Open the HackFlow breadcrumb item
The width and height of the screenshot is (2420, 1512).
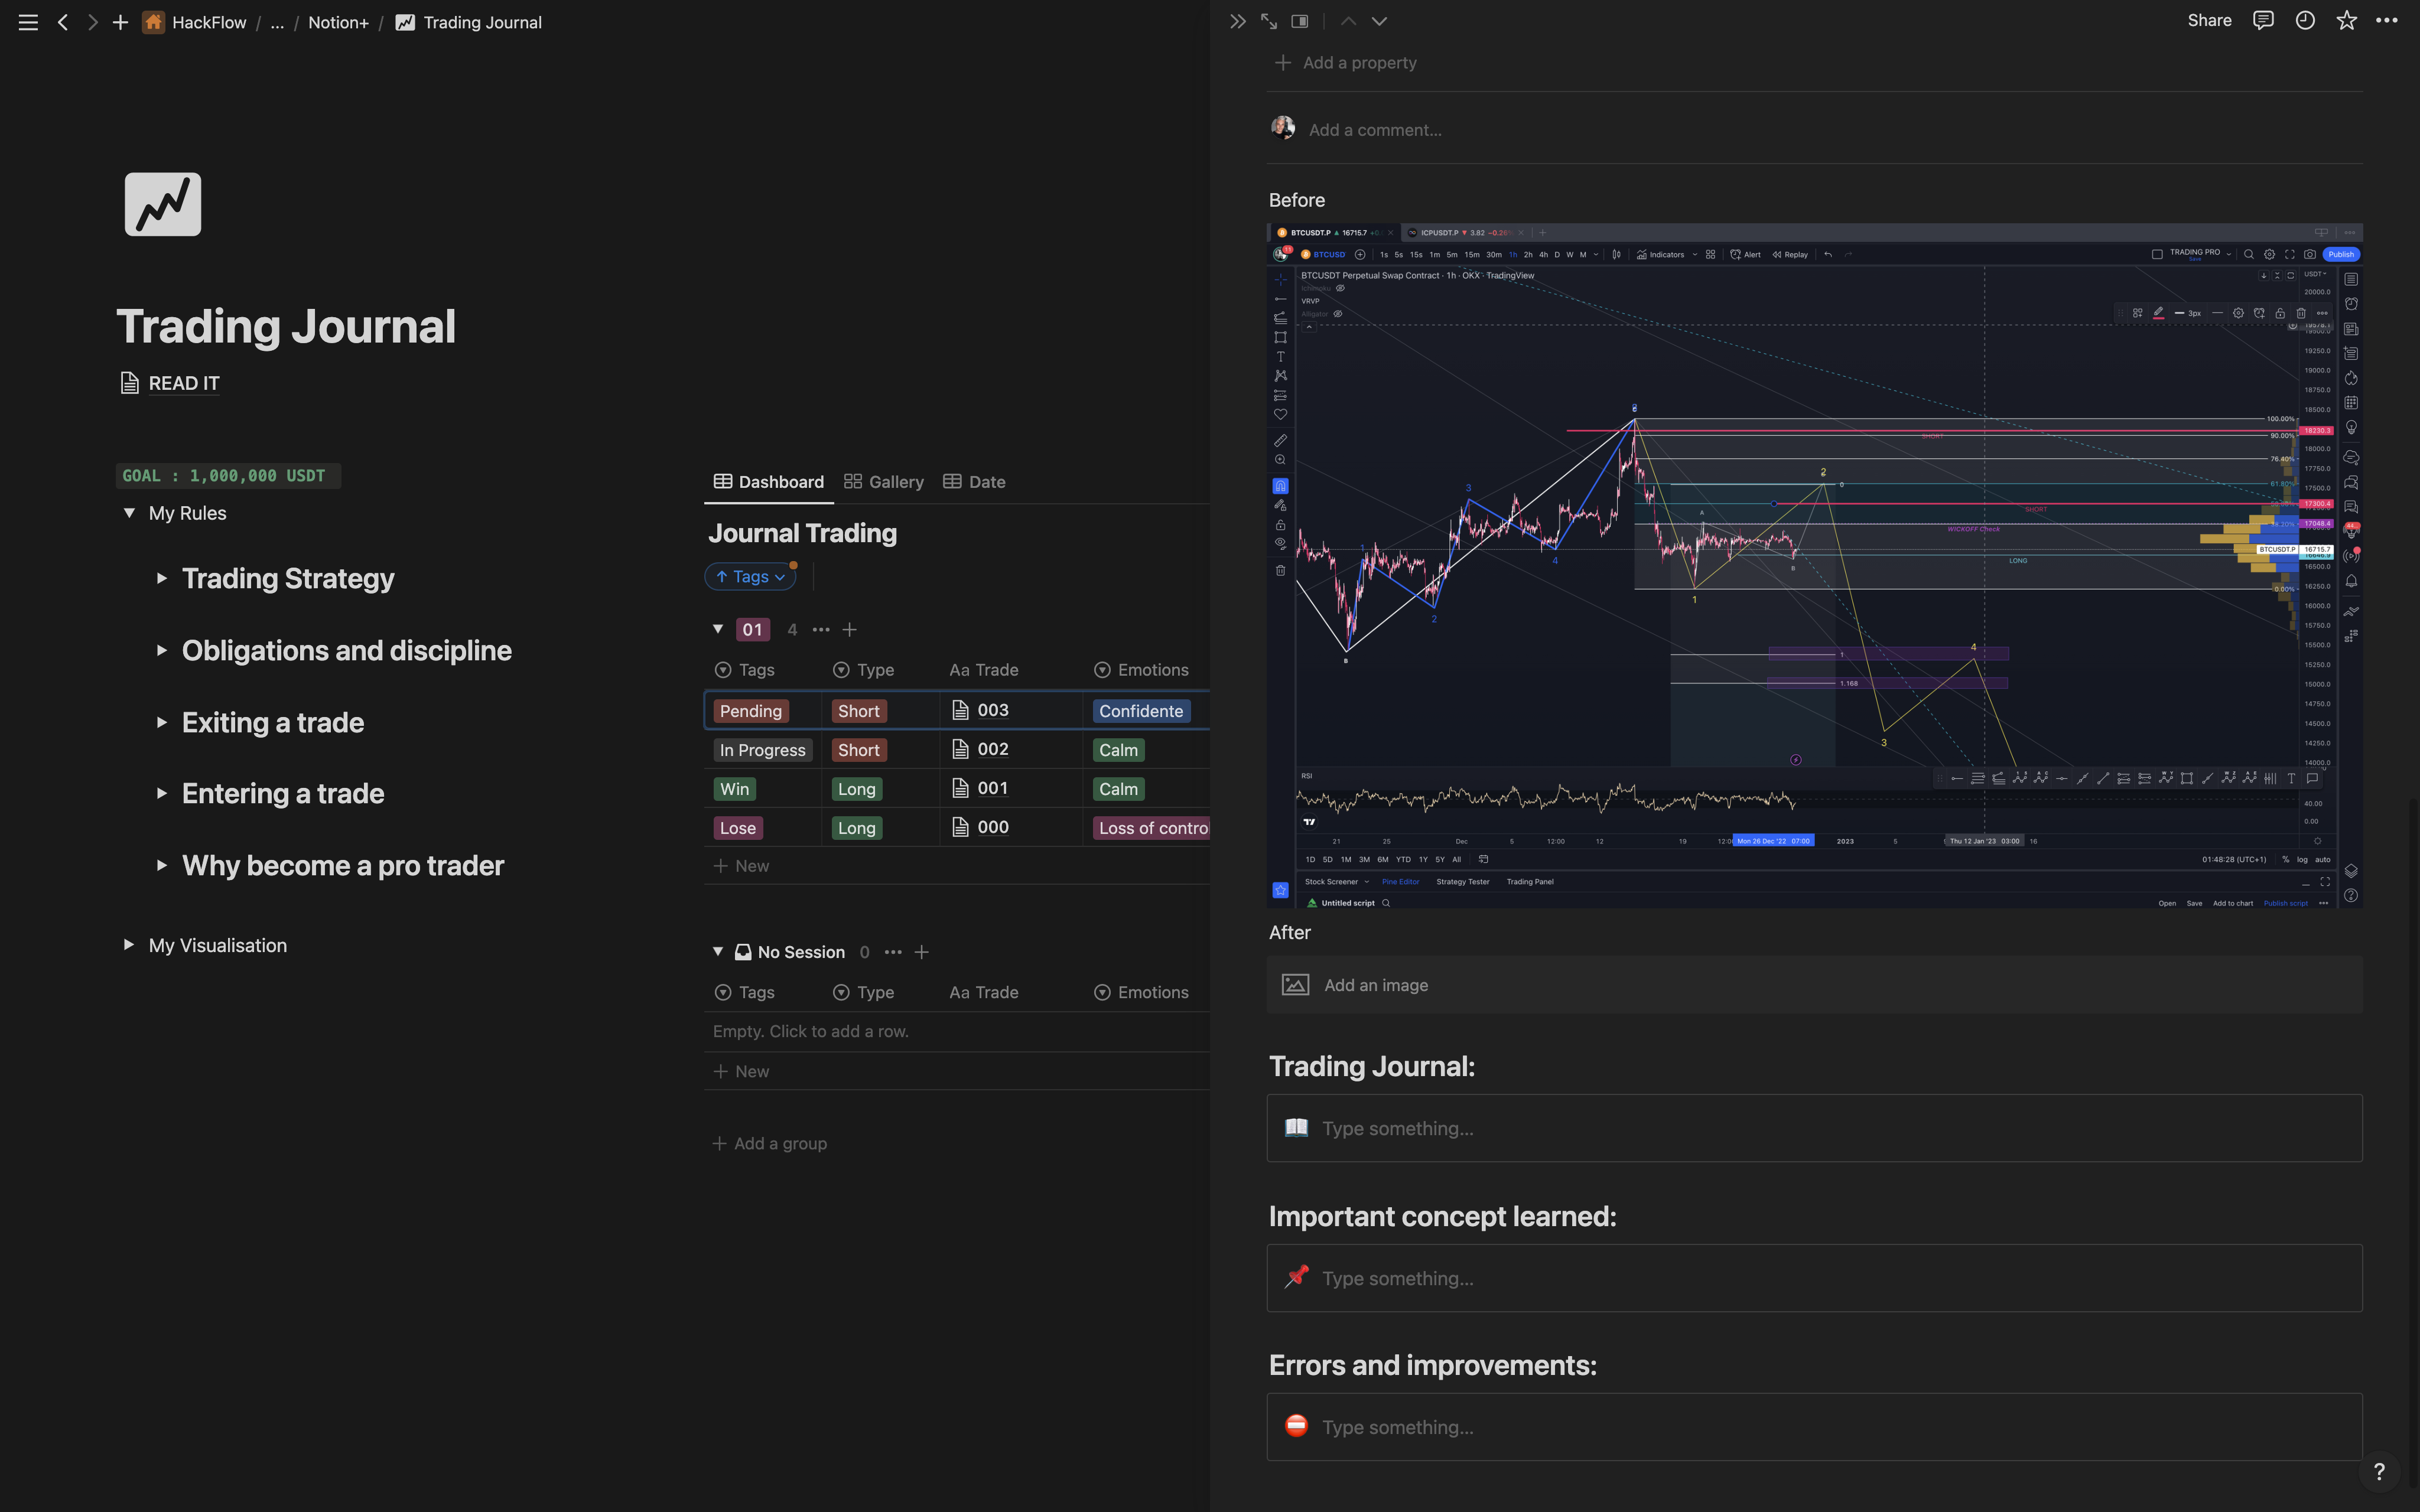pyautogui.click(x=209, y=22)
